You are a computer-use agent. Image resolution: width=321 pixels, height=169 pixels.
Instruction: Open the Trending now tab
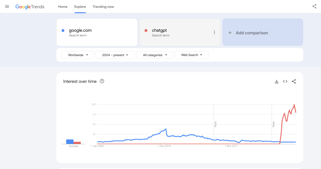[x=103, y=7]
